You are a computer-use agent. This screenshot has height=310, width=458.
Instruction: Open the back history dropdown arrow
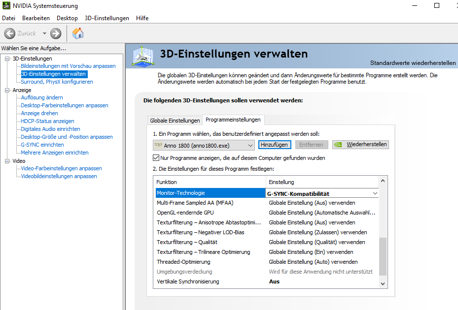click(44, 33)
